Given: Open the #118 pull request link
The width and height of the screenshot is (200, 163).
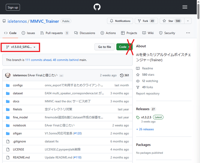Looking at the screenshot, I should point(77,157).
